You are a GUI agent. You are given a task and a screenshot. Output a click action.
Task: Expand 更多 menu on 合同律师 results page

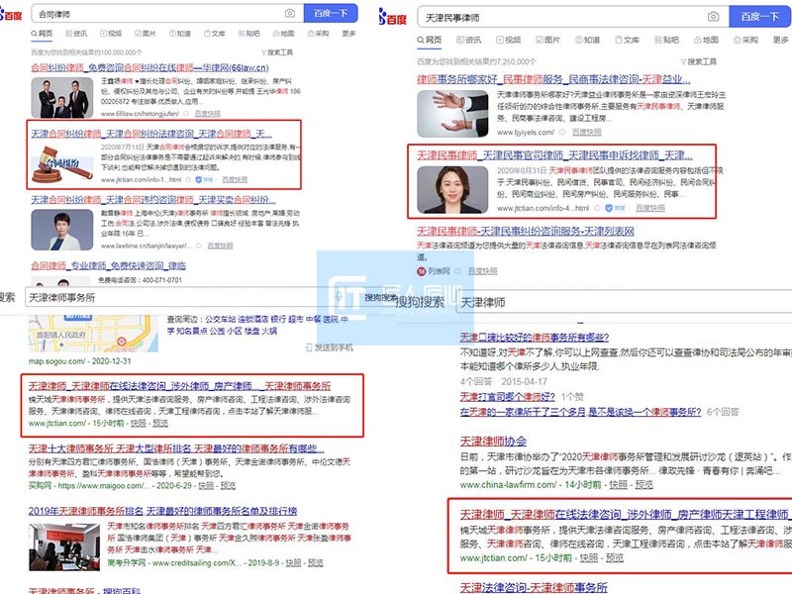348,34
